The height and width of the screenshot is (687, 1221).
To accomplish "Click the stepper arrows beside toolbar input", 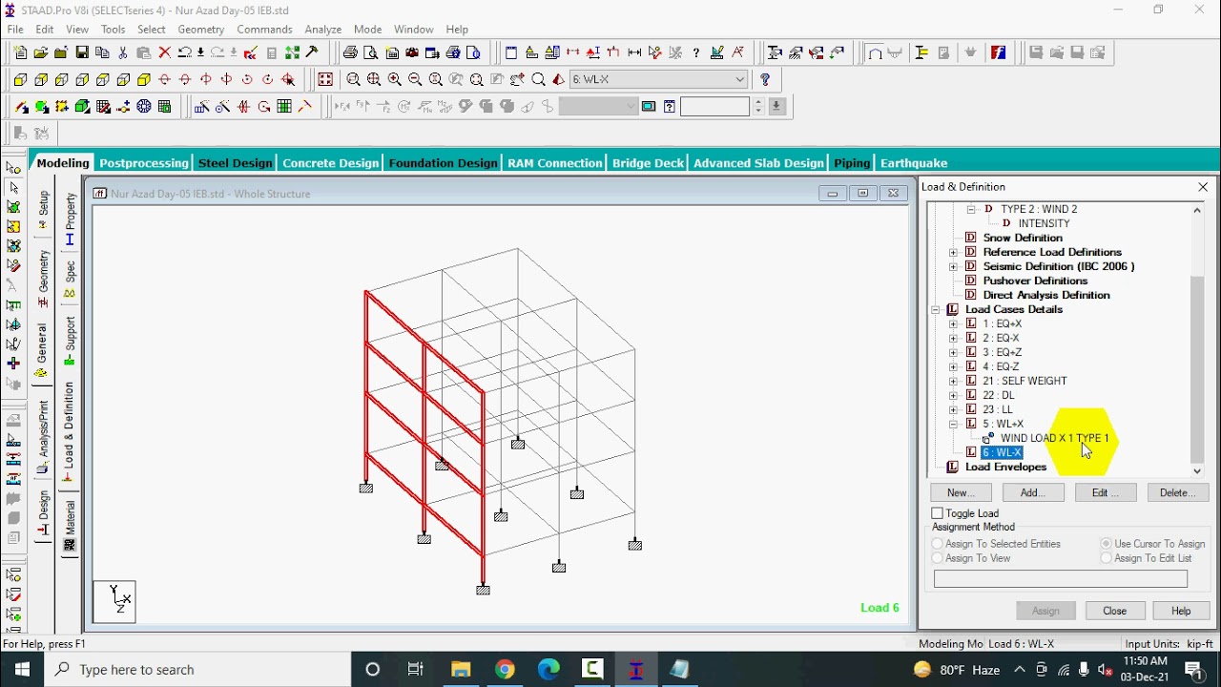I will (759, 107).
